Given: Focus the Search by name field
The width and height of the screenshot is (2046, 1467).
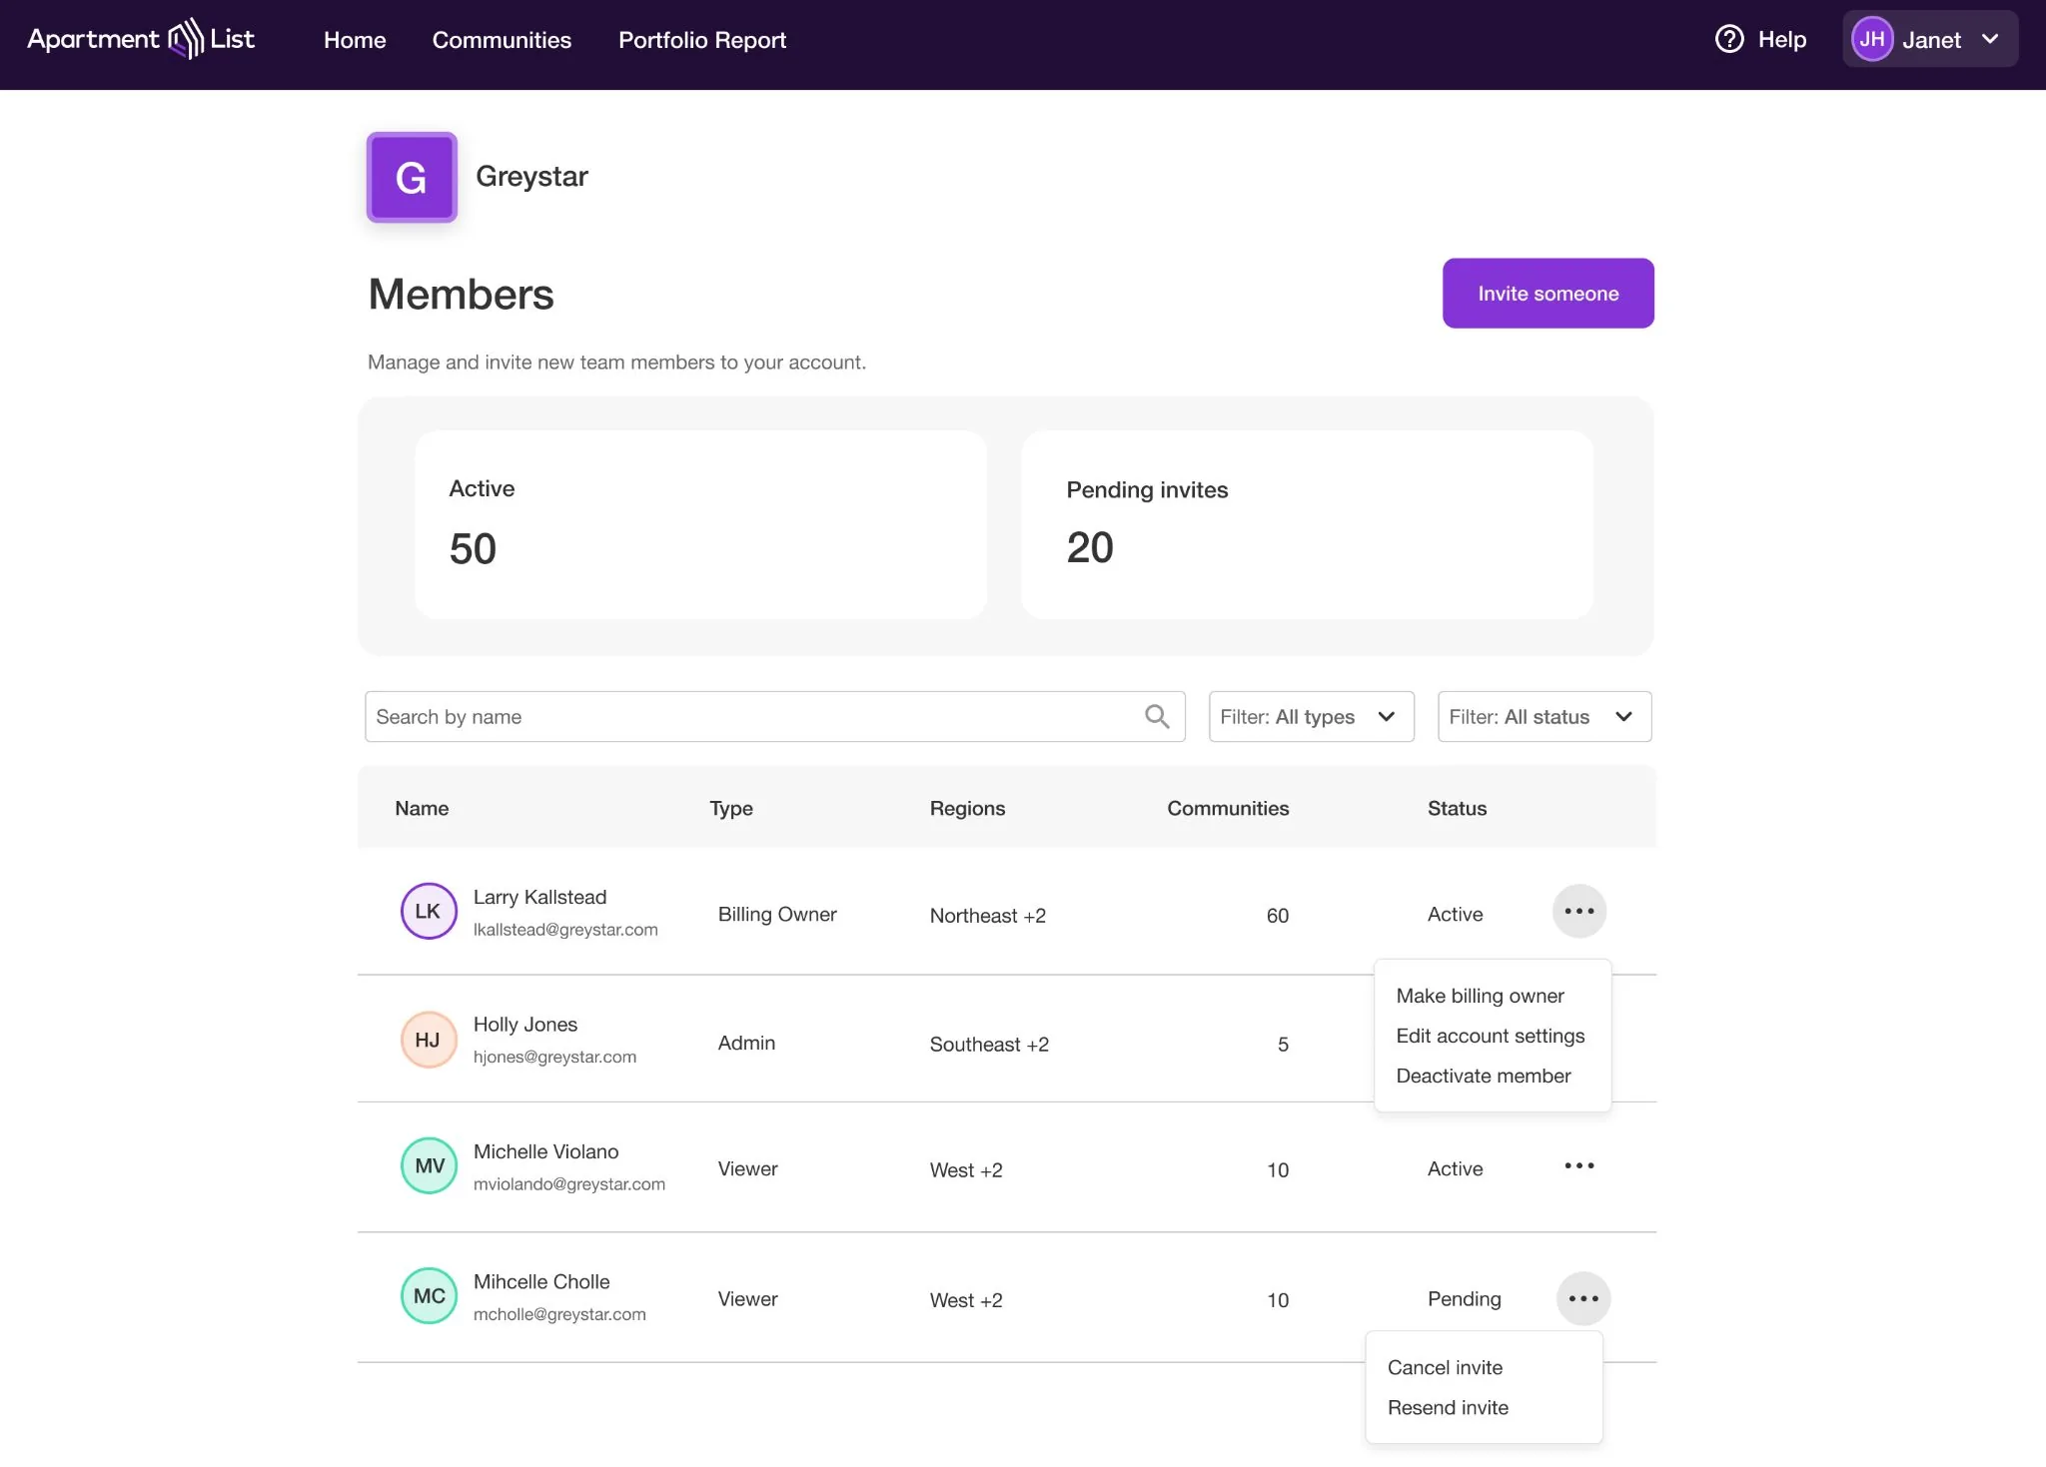Looking at the screenshot, I should (774, 716).
